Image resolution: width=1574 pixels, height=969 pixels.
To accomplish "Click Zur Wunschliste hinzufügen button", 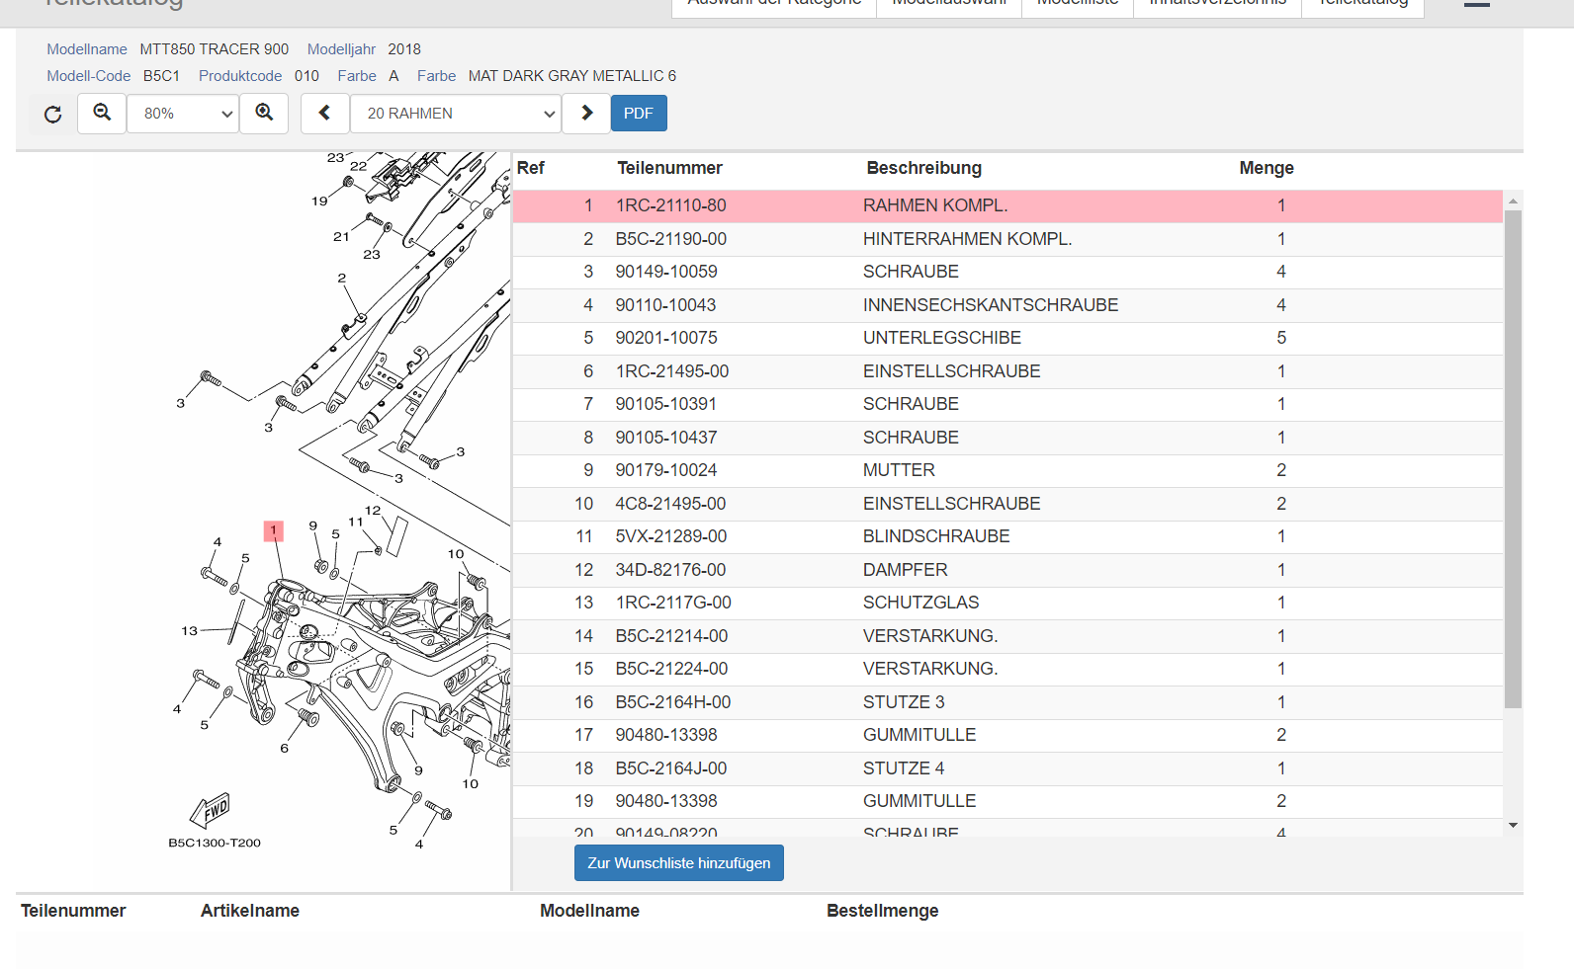I will click(x=678, y=863).
